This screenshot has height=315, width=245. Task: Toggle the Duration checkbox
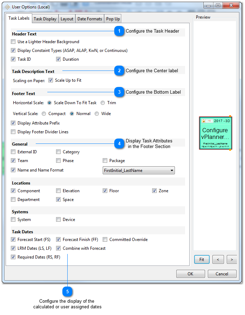pos(59,59)
